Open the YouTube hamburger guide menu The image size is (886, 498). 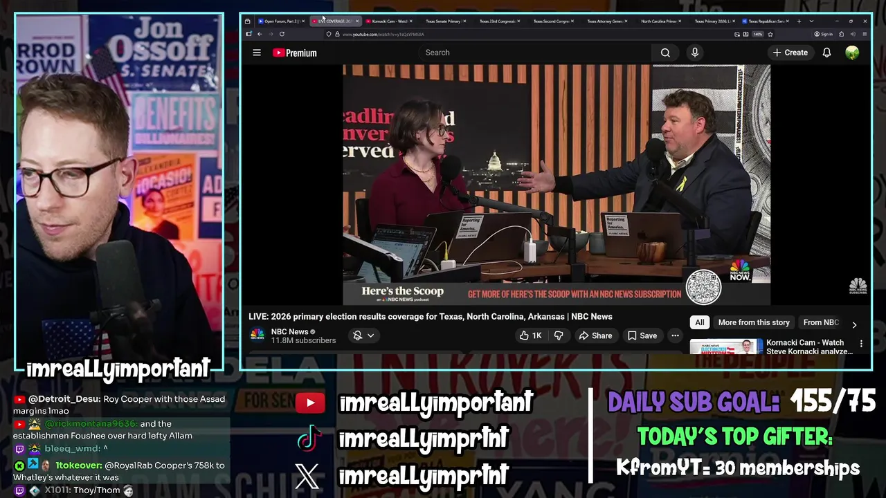coord(257,53)
